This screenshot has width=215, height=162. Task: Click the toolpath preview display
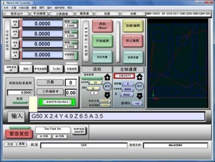178,63
